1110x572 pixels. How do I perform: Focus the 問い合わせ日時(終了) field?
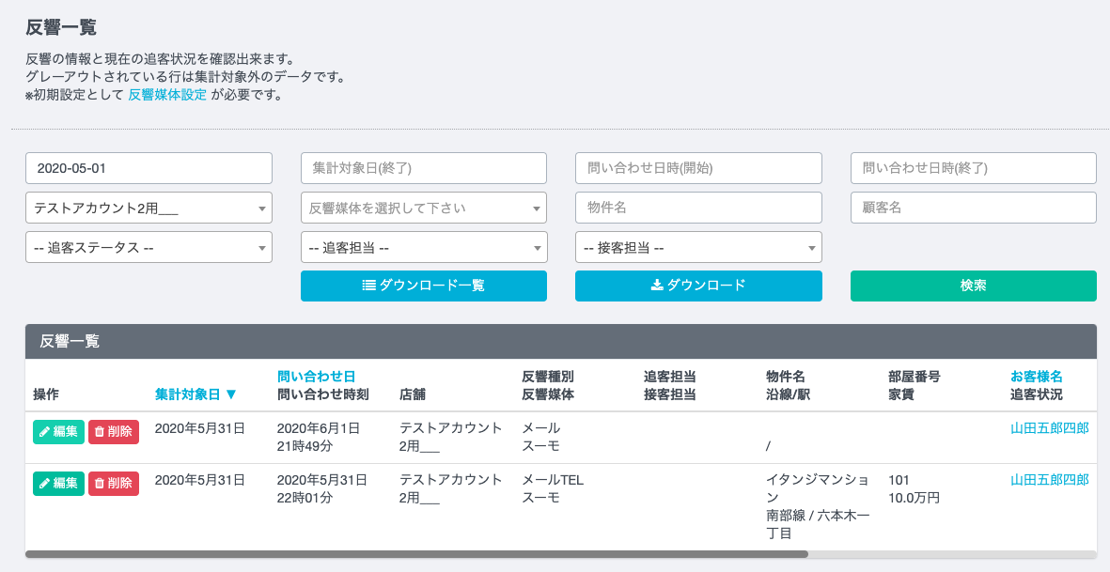[974, 168]
